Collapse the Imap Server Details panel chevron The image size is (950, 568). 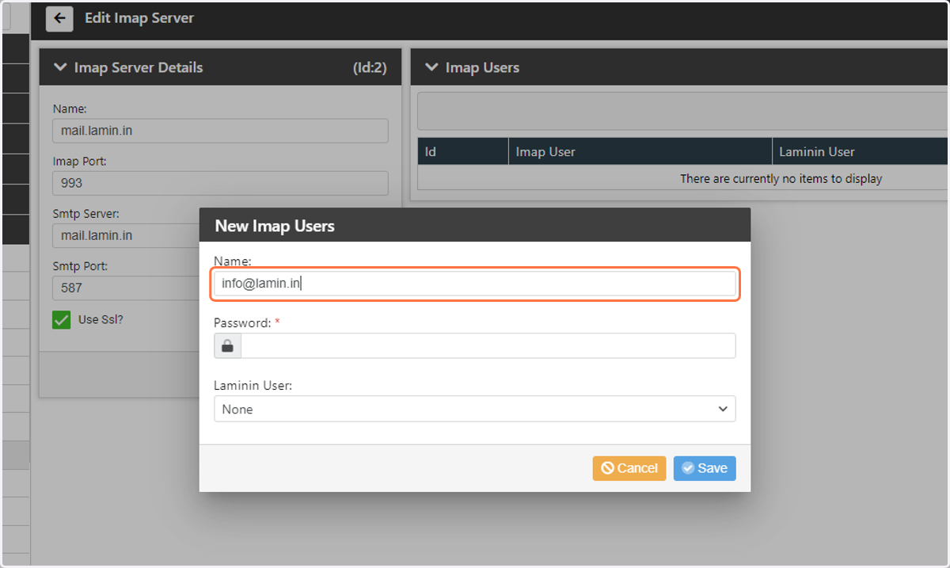click(x=60, y=68)
